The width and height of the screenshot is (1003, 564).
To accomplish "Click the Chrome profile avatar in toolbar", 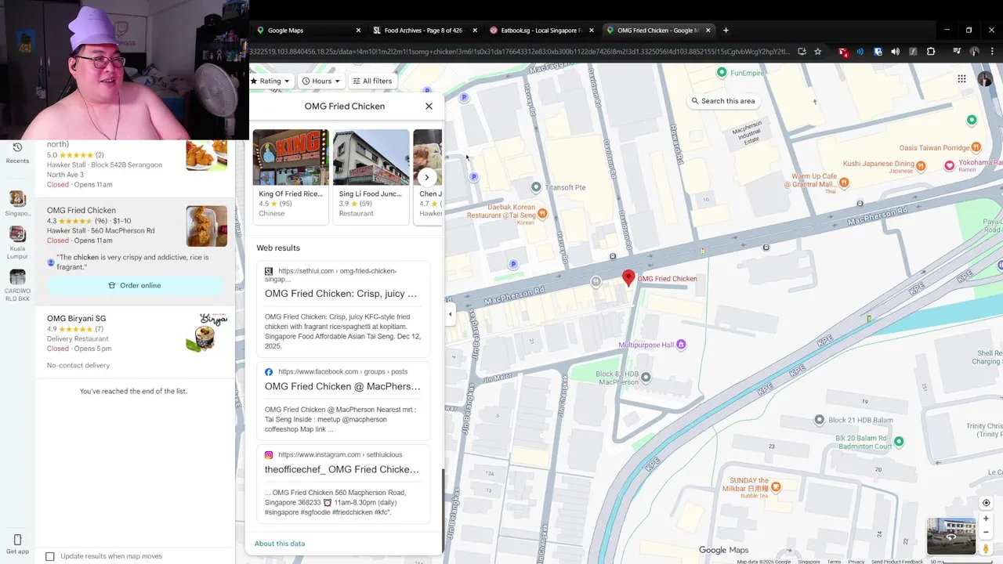I will point(974,52).
